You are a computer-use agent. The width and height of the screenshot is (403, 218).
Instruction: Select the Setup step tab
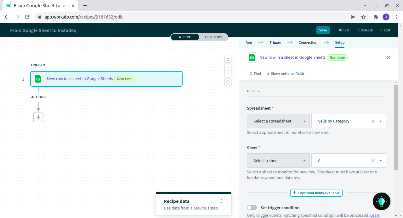pos(340,42)
